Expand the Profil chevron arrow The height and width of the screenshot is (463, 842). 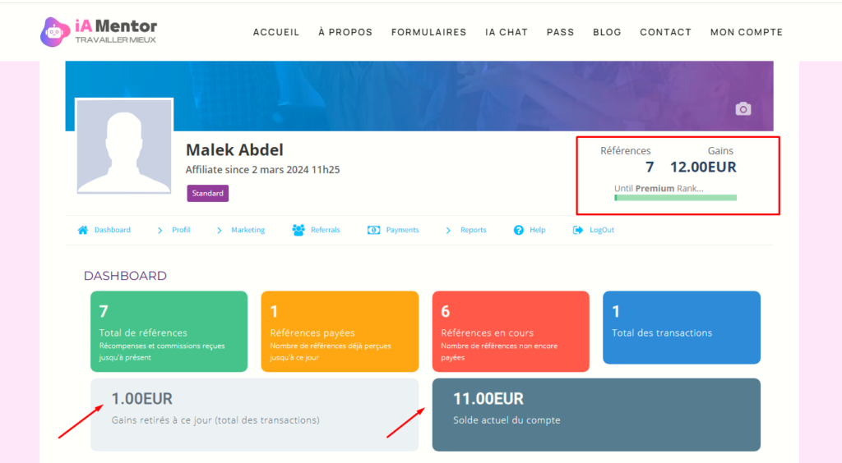pyautogui.click(x=160, y=230)
